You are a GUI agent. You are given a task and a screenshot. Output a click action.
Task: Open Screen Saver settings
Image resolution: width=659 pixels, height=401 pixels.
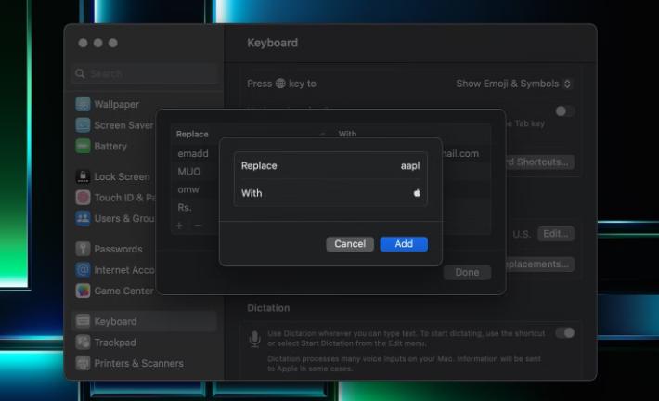pos(114,125)
